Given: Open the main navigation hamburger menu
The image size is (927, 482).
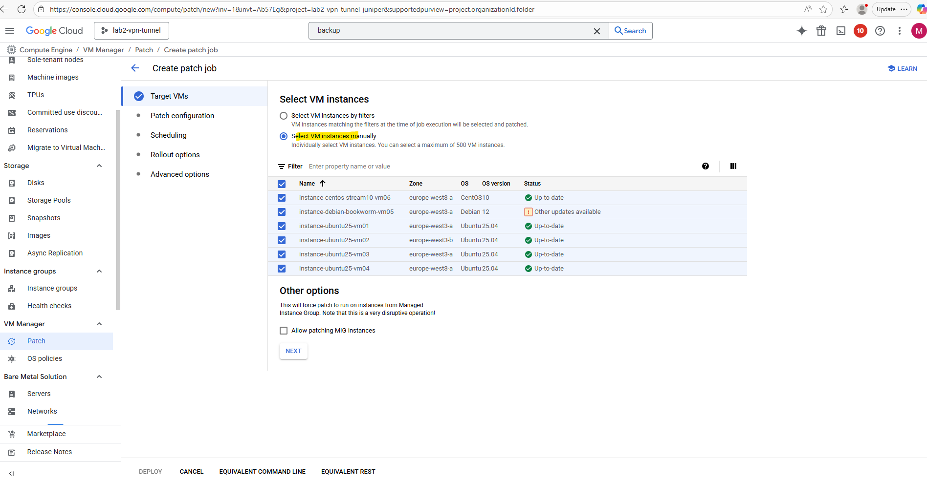Looking at the screenshot, I should 10,31.
